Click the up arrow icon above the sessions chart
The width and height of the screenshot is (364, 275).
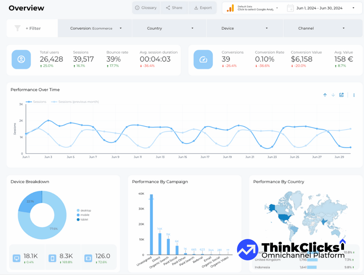[x=325, y=95]
